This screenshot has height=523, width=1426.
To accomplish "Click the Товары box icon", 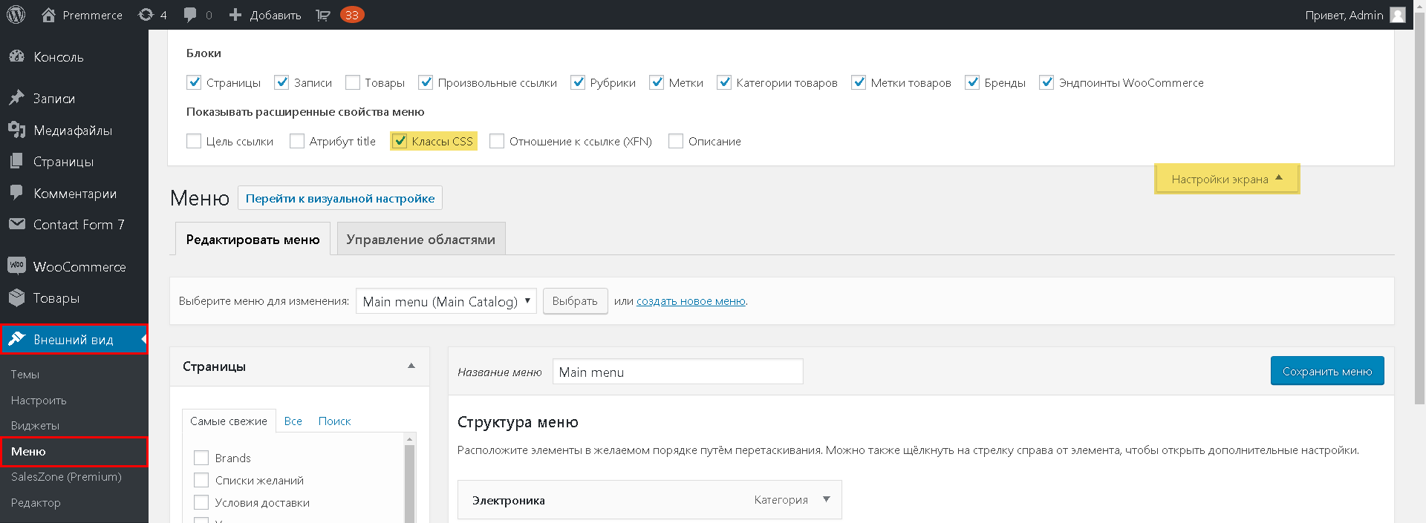I will click(x=16, y=297).
